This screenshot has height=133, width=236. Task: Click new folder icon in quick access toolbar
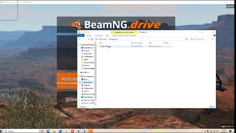[x=86, y=32]
